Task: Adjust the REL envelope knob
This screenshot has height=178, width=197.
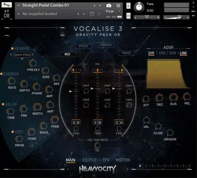Action: pos(187,97)
